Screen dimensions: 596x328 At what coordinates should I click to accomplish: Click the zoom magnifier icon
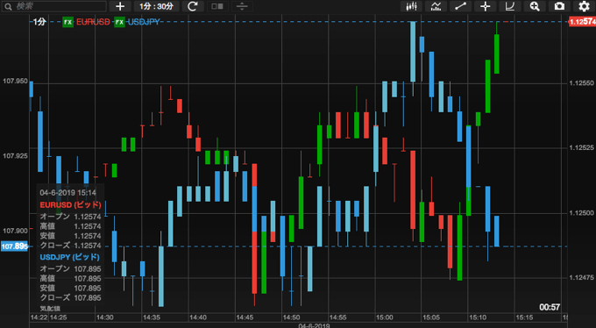point(535,6)
